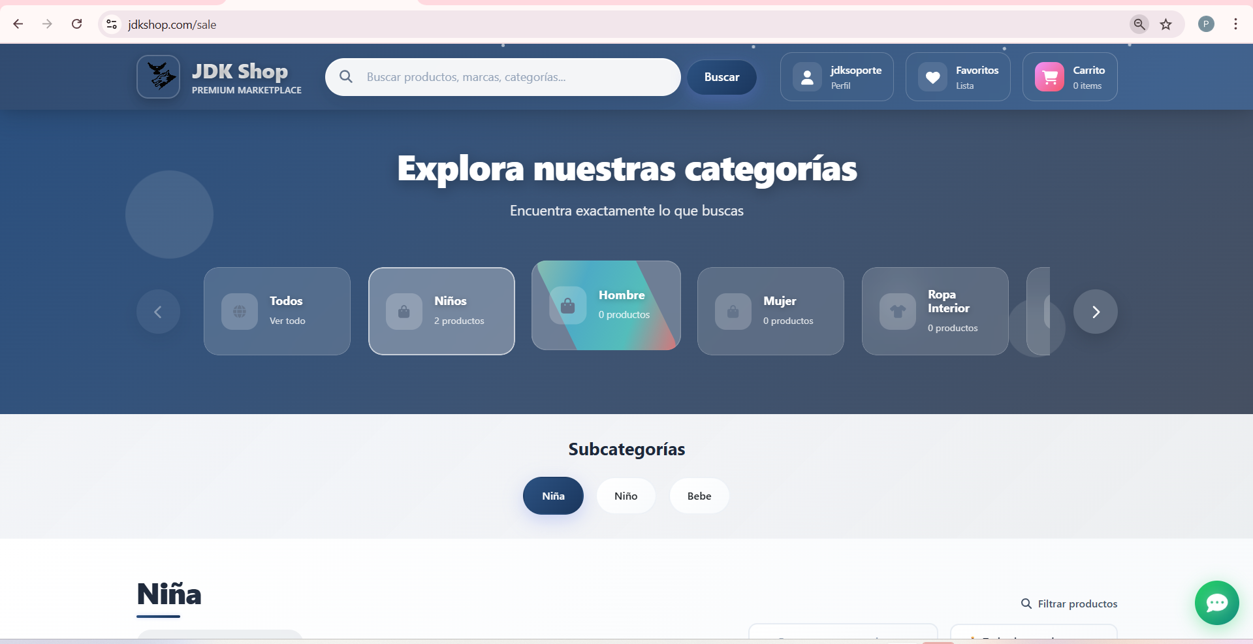
Task: Open the Carrito shopping cart icon
Action: 1049,77
